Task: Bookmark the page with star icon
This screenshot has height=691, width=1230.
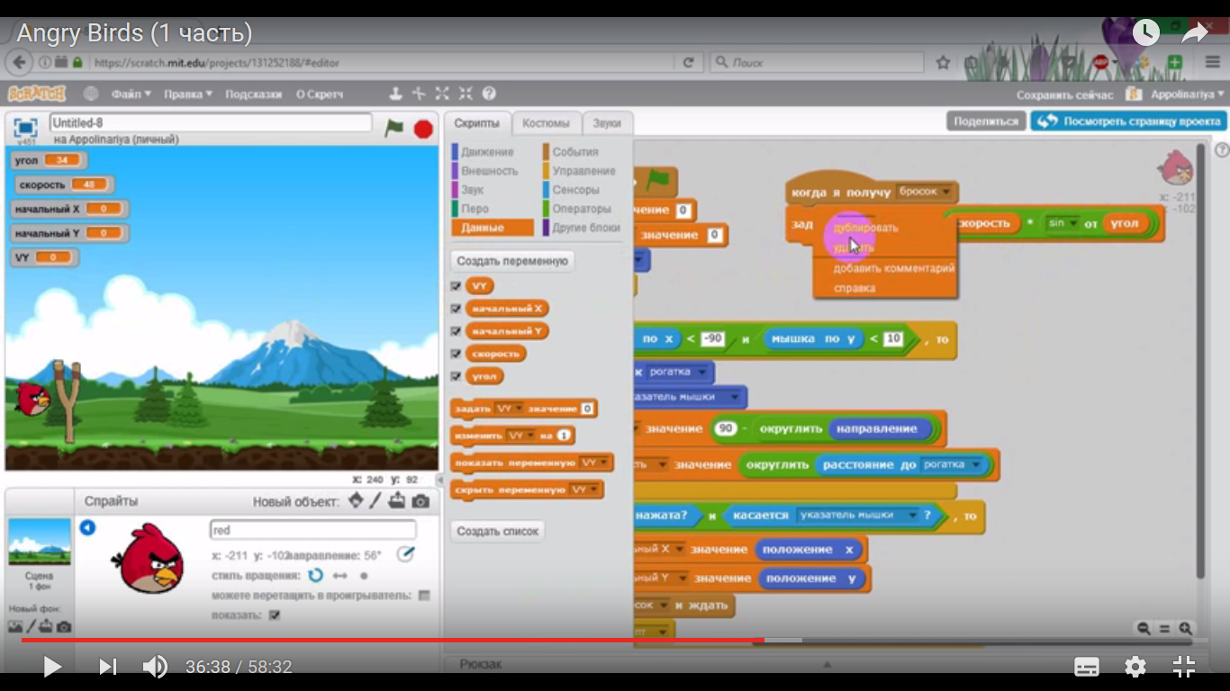Action: point(943,63)
